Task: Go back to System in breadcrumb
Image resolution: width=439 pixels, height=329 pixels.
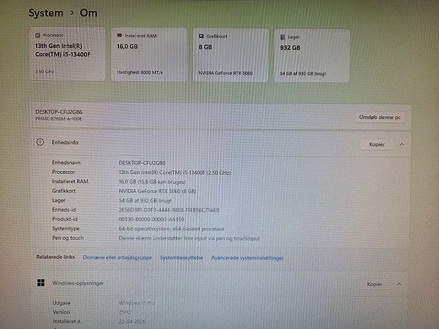Action: tap(46, 13)
